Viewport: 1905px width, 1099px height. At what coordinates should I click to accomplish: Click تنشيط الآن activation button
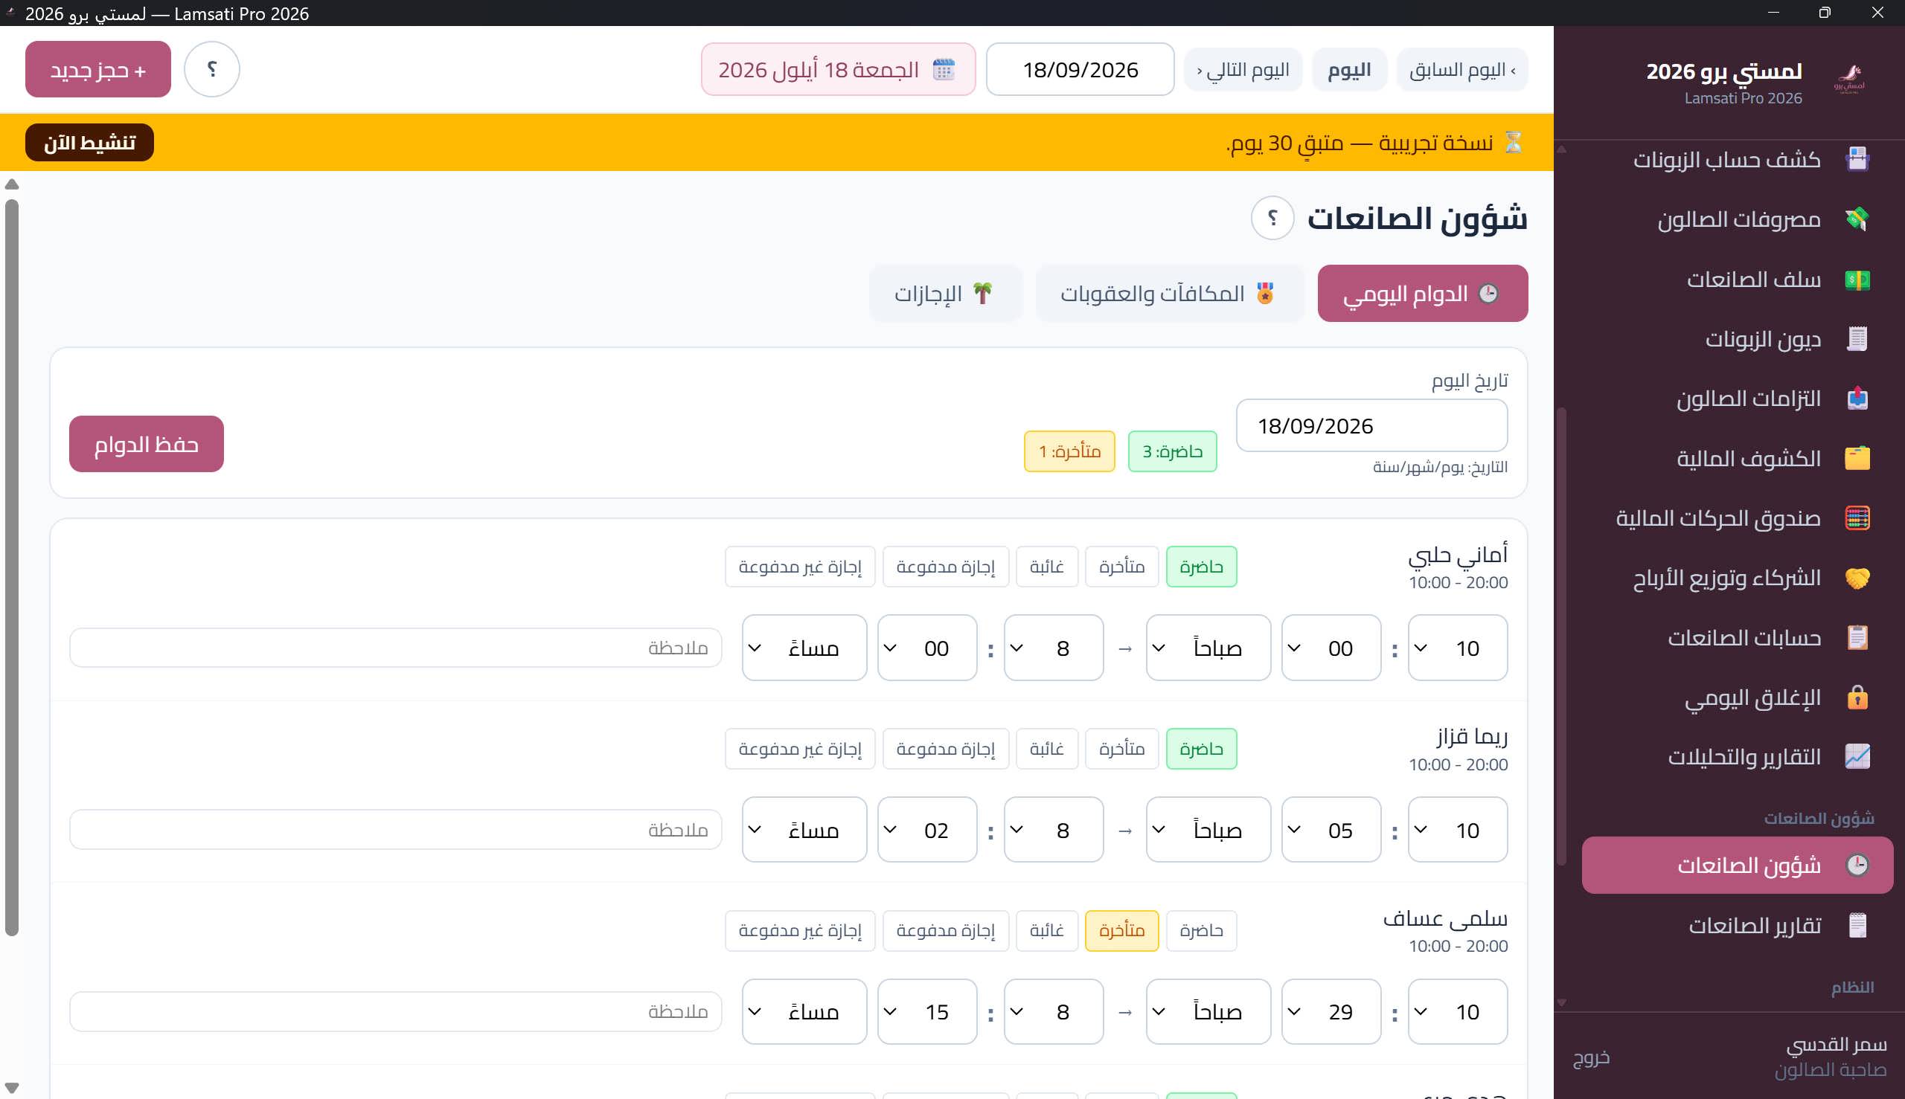pyautogui.click(x=89, y=143)
